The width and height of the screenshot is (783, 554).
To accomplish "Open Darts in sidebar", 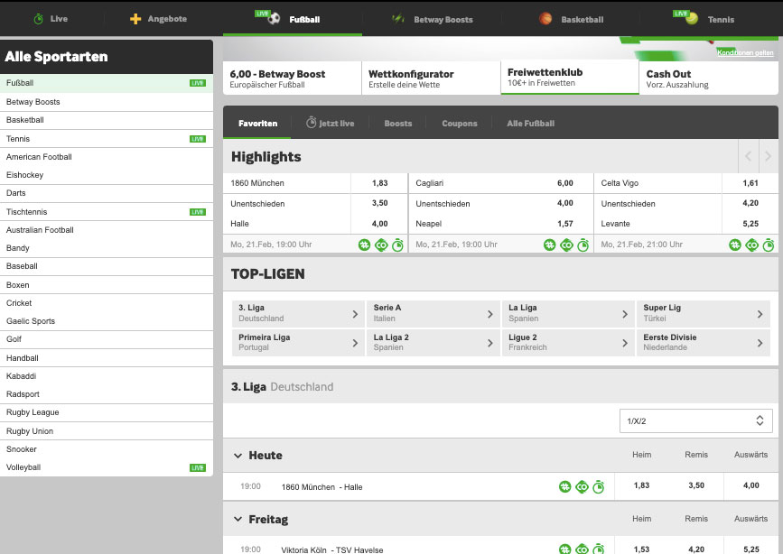I will click(107, 193).
